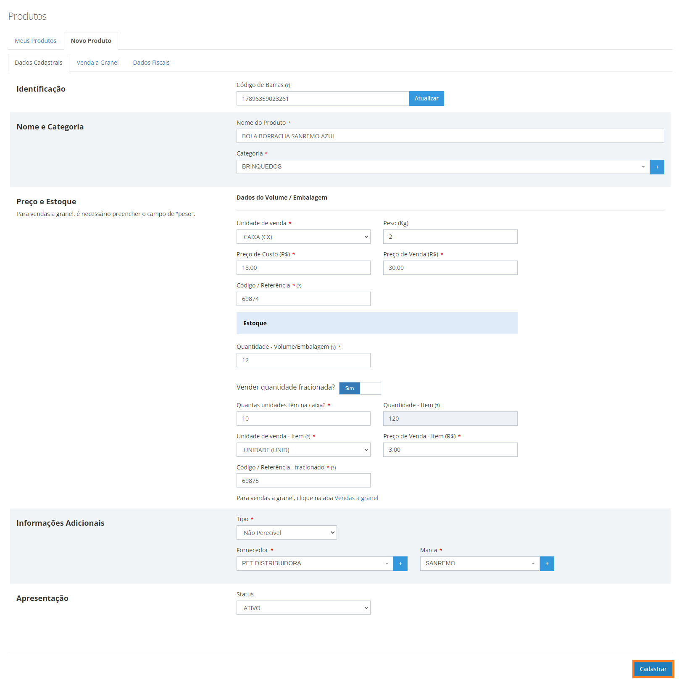Follow the Vendas a granel link

(356, 498)
